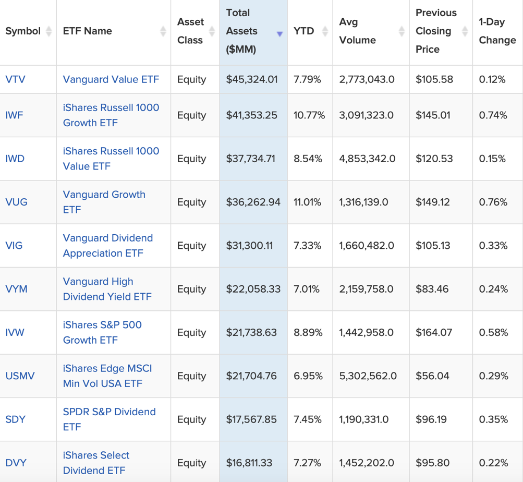Select total assets value $22,058.33
The height and width of the screenshot is (482, 523).
tap(253, 289)
